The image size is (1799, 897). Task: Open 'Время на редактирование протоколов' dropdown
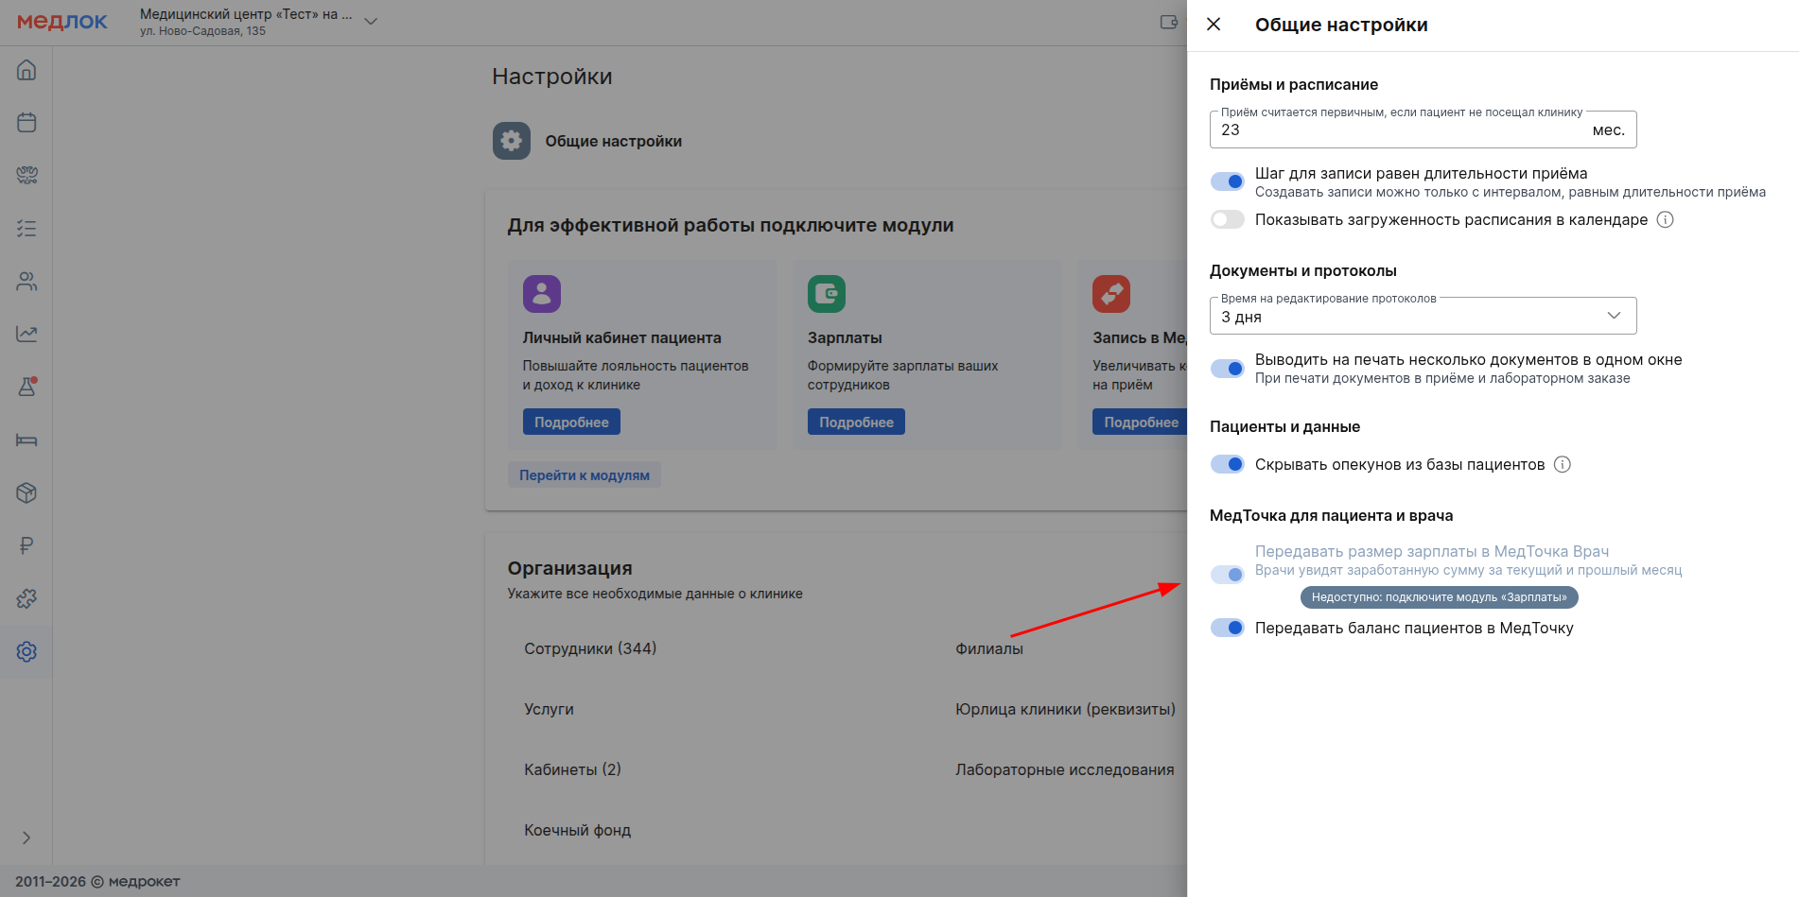point(1423,317)
